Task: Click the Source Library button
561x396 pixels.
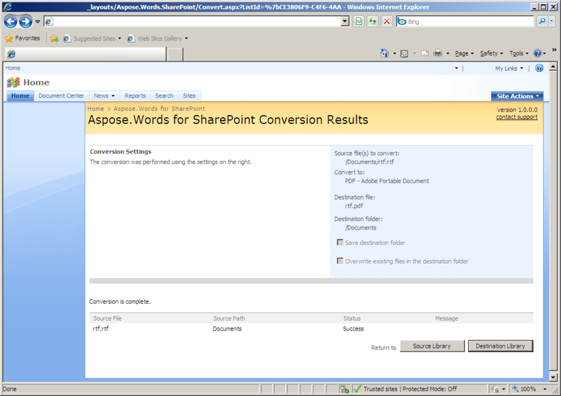Action: click(432, 346)
